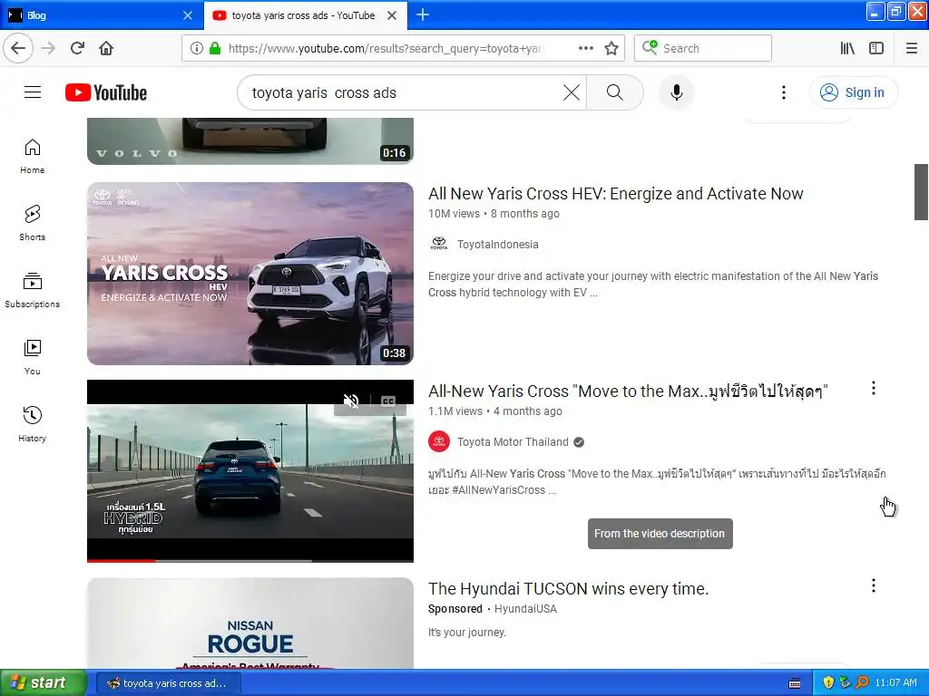Open Subscriptions from sidebar
Viewport: 929px width, 696px height.
[x=32, y=290]
